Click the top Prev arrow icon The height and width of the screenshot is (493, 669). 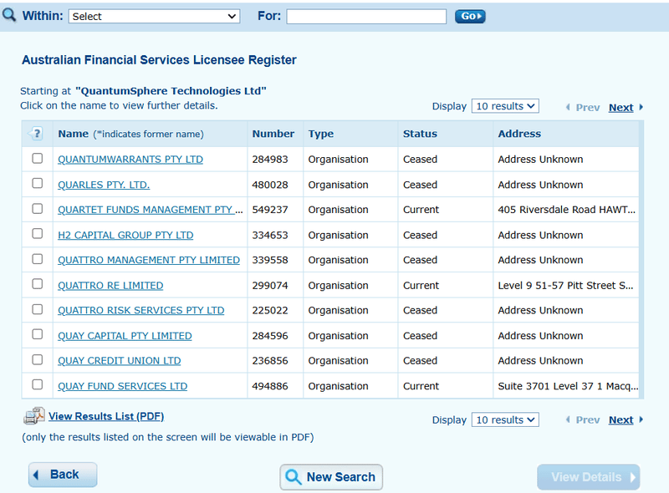pos(568,108)
